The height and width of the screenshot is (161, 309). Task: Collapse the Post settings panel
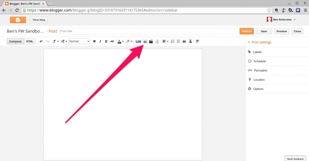(x=260, y=42)
